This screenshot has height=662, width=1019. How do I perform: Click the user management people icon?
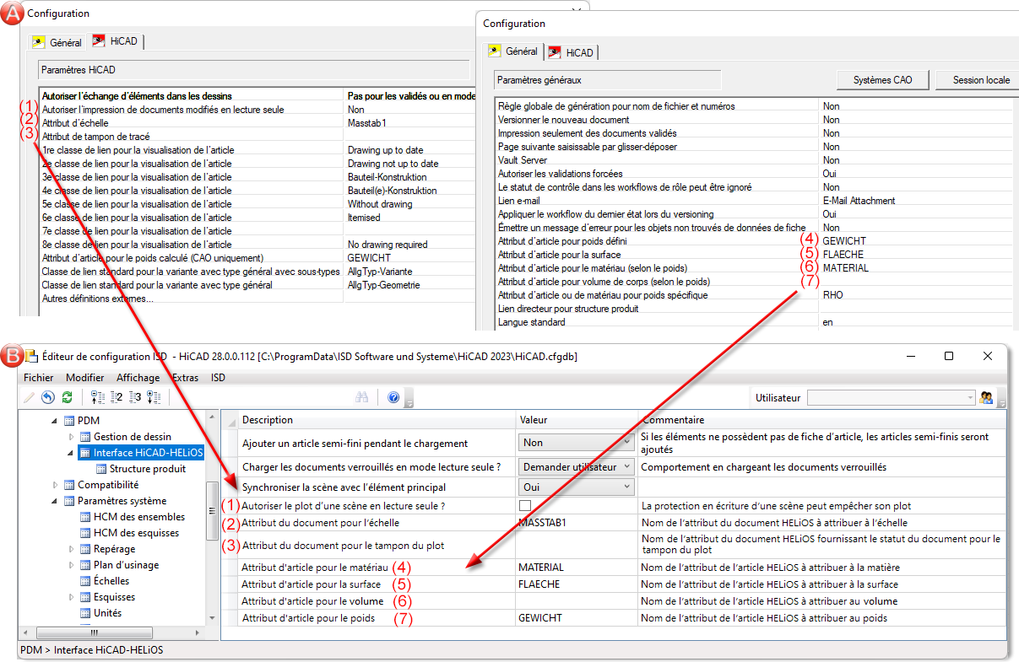coord(985,397)
